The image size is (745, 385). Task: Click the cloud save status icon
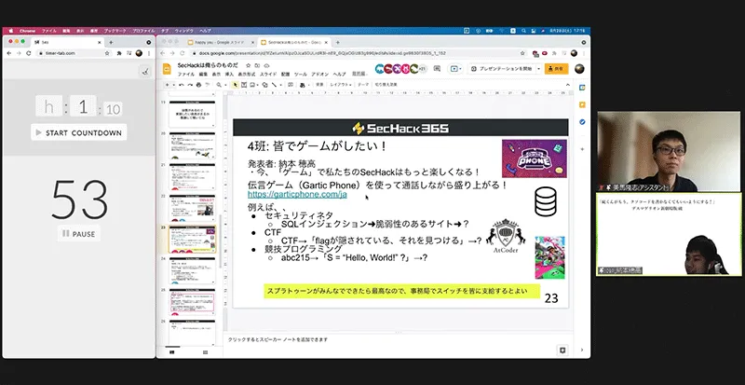coord(266,65)
